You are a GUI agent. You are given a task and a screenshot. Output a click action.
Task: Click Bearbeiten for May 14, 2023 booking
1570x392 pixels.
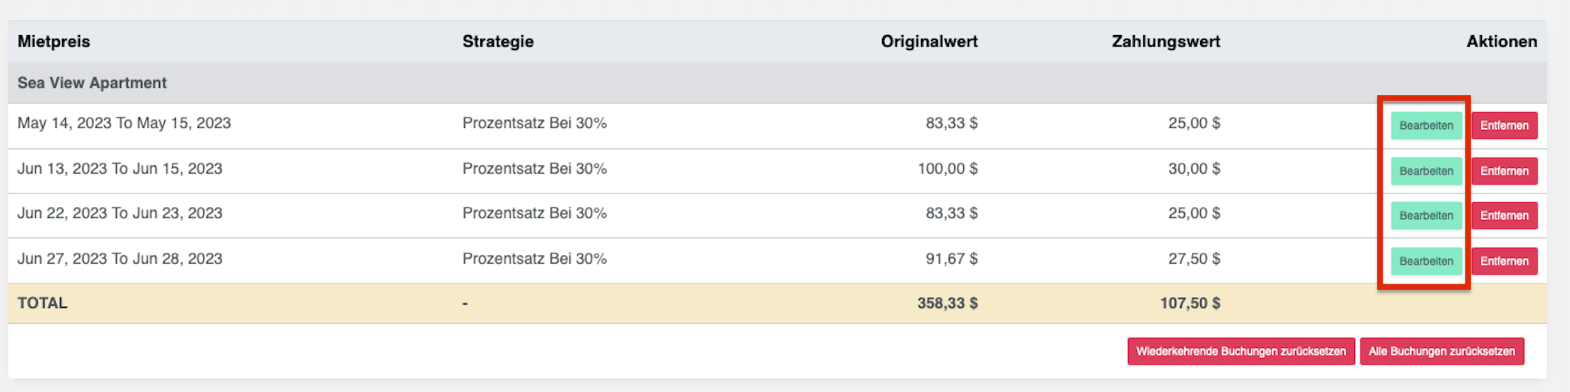click(x=1426, y=126)
